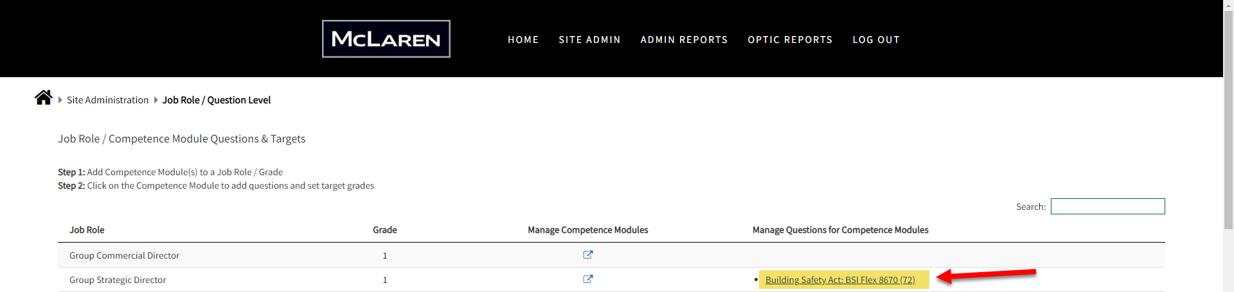Click the home icon in the breadcrumb
The image size is (1234, 292).
tap(44, 98)
